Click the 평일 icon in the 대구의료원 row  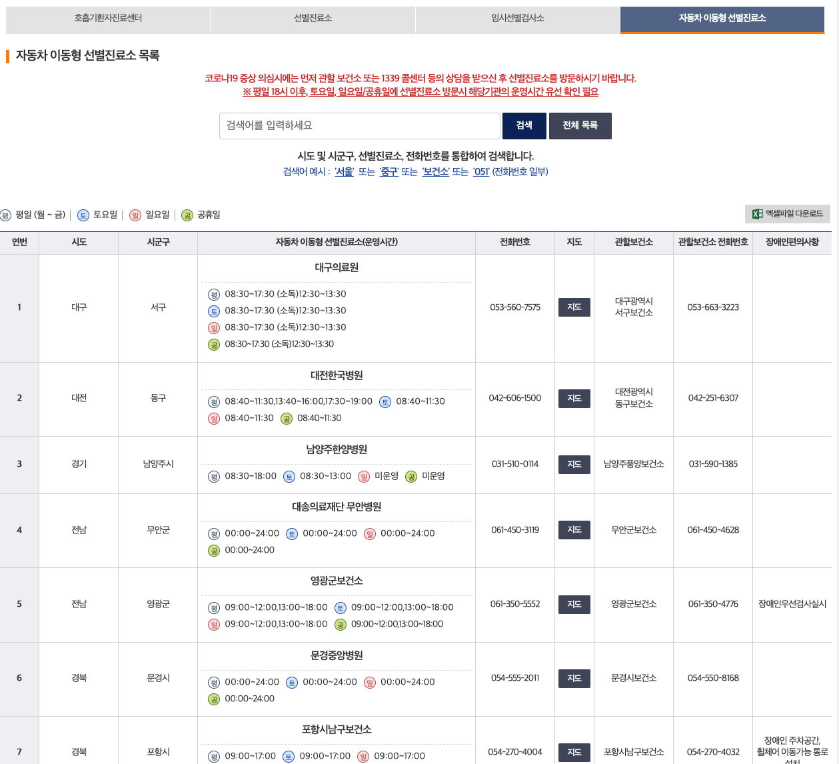(214, 295)
